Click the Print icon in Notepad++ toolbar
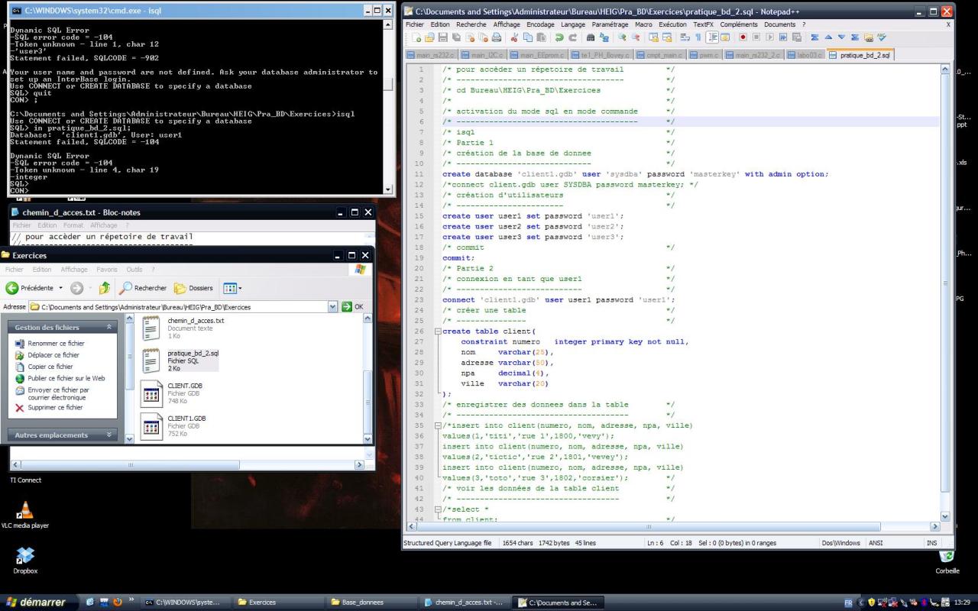The width and height of the screenshot is (978, 611). pyautogui.click(x=497, y=37)
